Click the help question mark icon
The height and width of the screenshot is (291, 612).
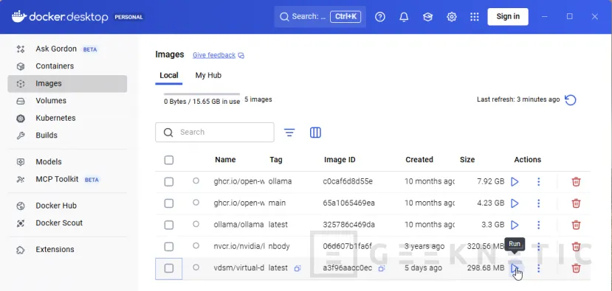tap(380, 17)
